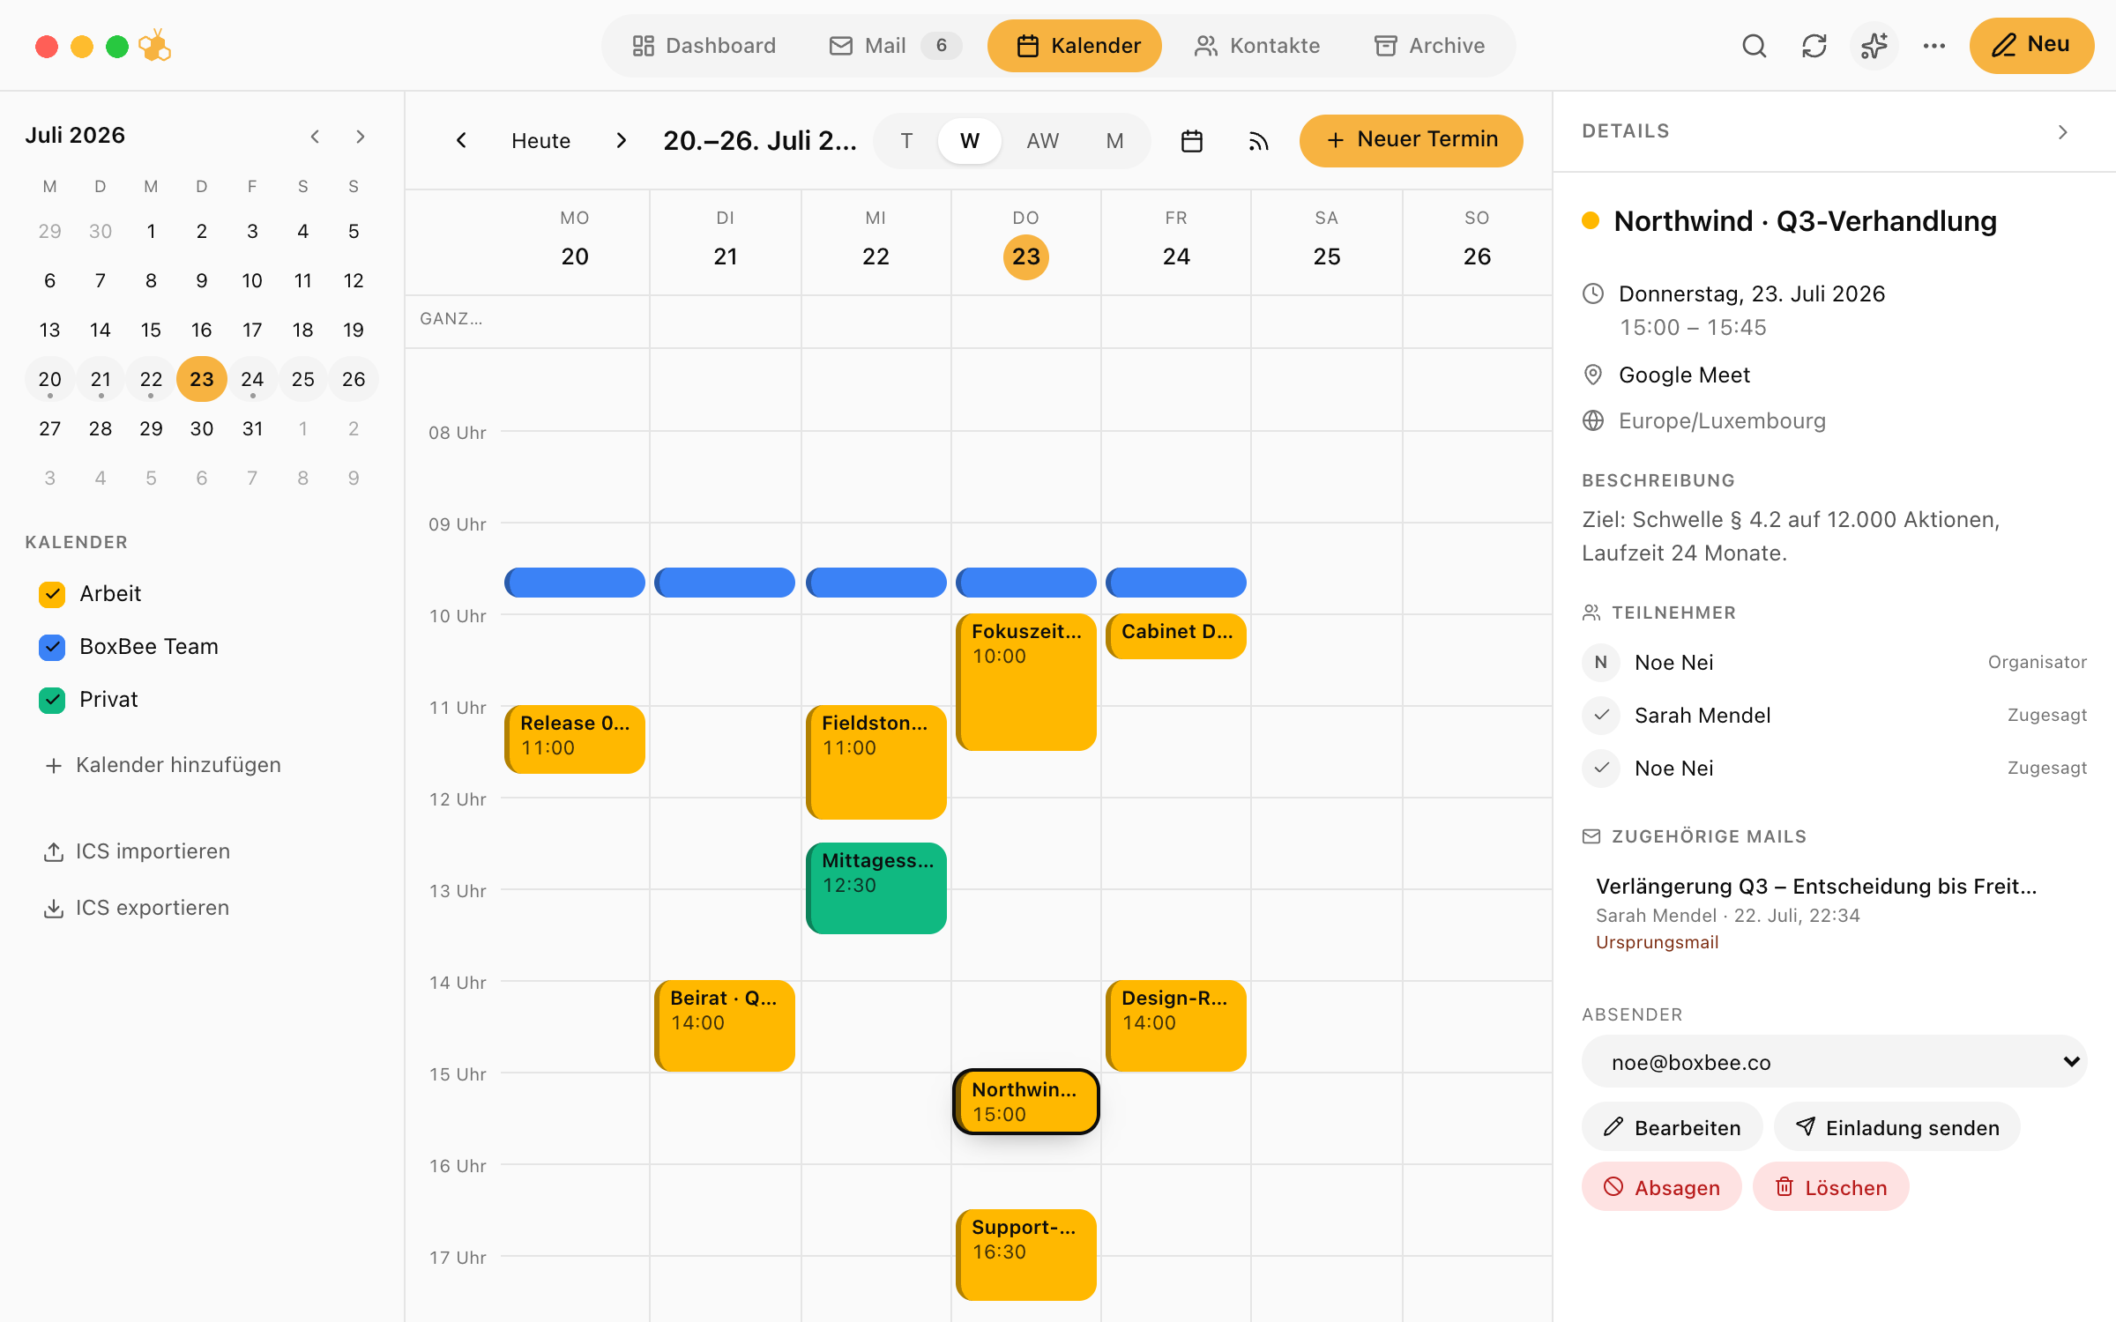Viewport: 2116px width, 1322px height.
Task: Open the search icon in top bar
Action: 1754,46
